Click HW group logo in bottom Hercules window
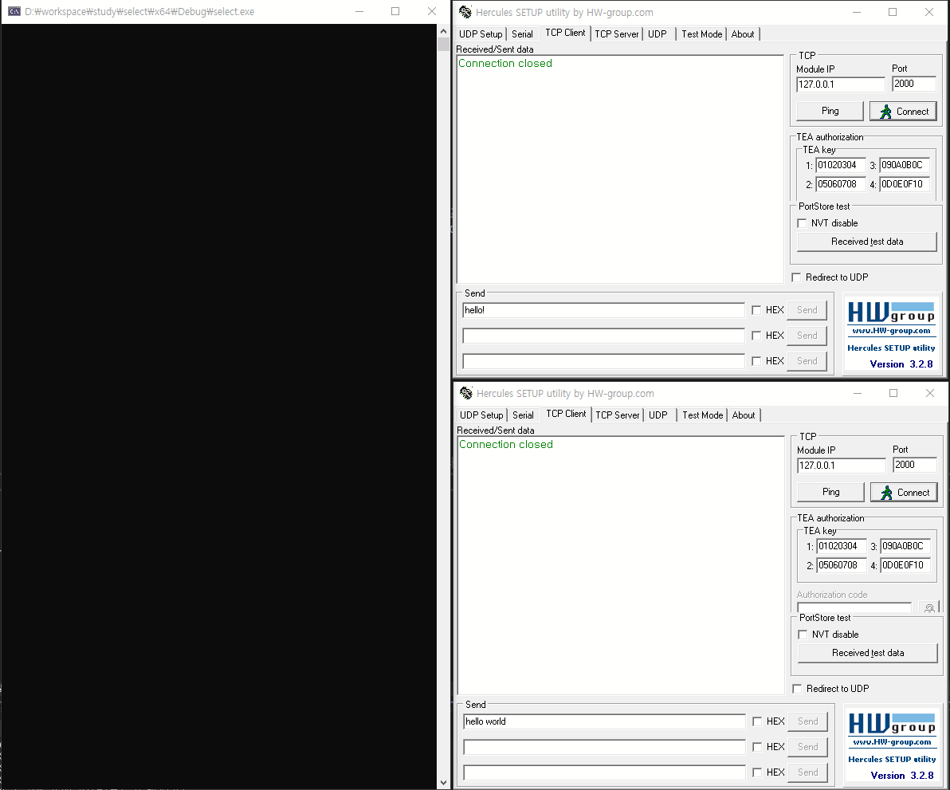Image resolution: width=950 pixels, height=790 pixels. tap(892, 723)
